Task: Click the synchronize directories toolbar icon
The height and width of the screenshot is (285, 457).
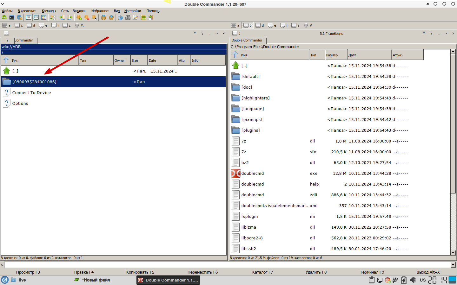Action: click(x=143, y=17)
